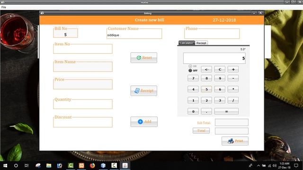Close the Billing window

[261, 13]
